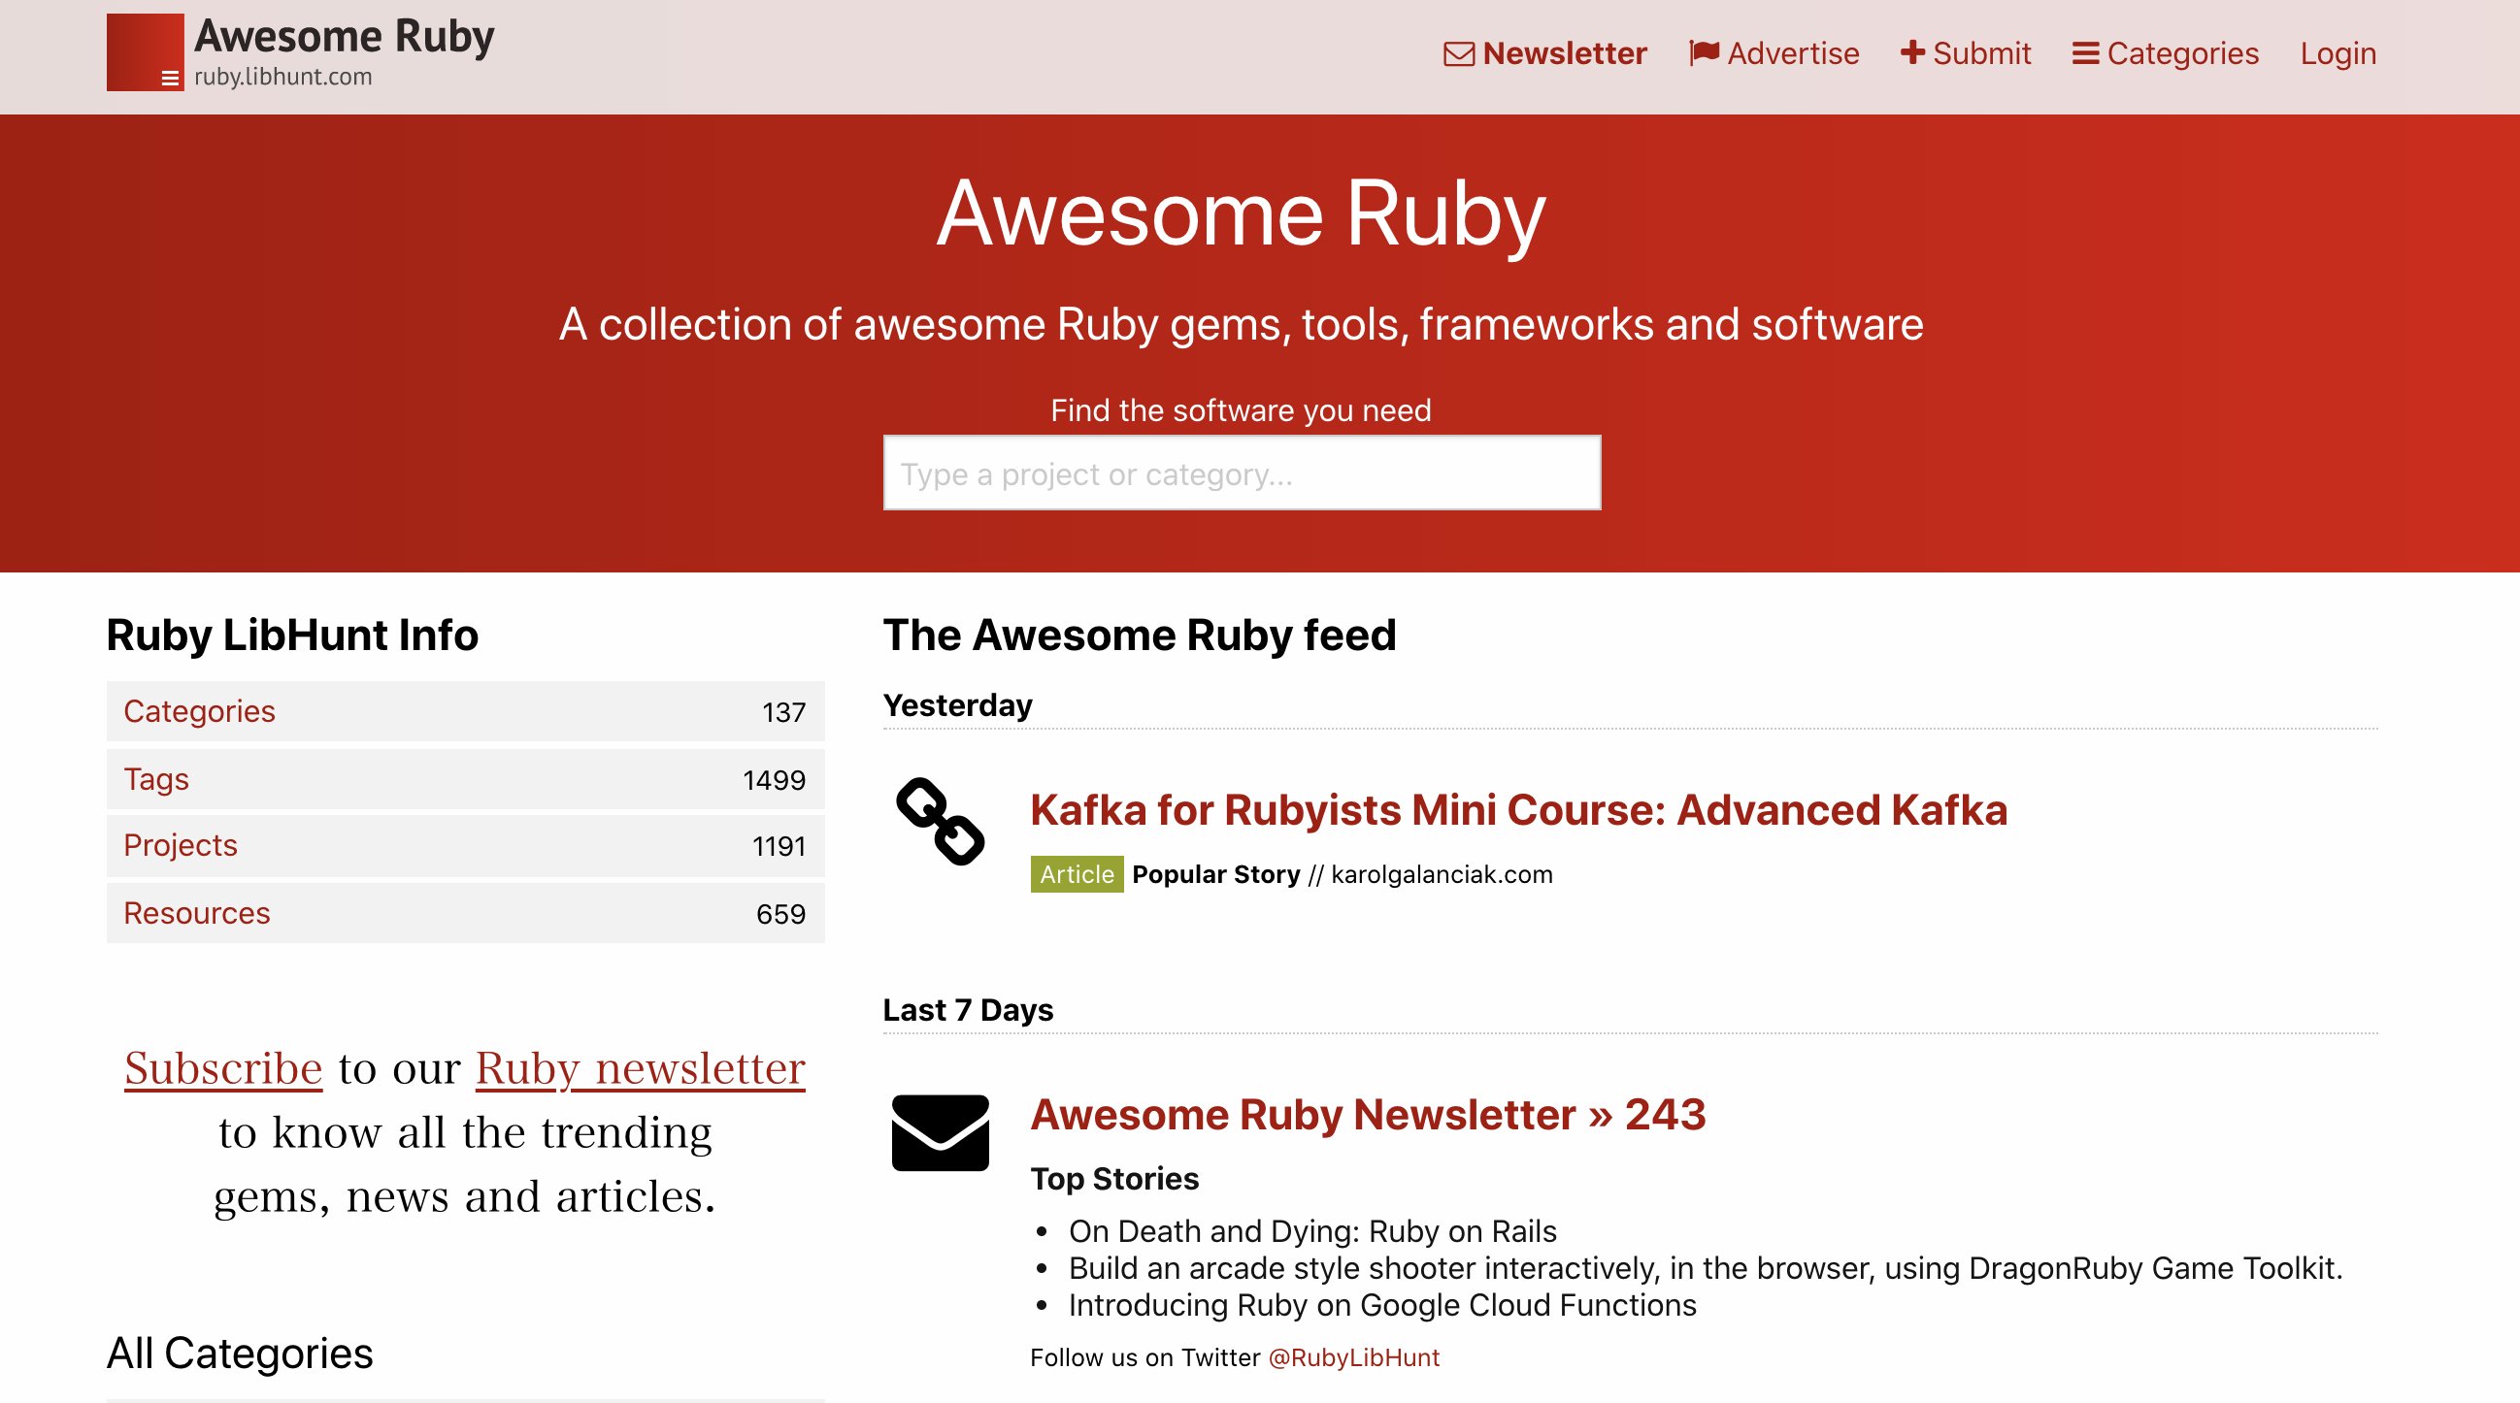Focus the project or category search field
2520x1403 pixels.
[1242, 473]
